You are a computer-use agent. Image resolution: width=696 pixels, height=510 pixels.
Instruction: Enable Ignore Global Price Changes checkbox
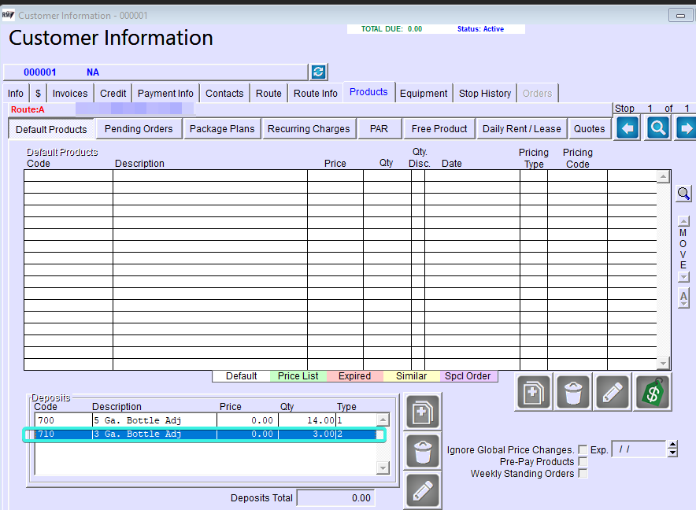pos(583,449)
